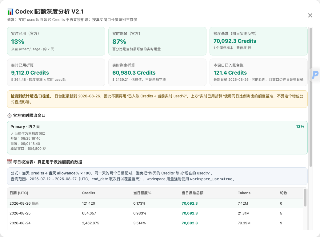Click the 开始: 08/25 18:40 line
Image resolution: width=320 pixels, height=237 pixels.
26,138
